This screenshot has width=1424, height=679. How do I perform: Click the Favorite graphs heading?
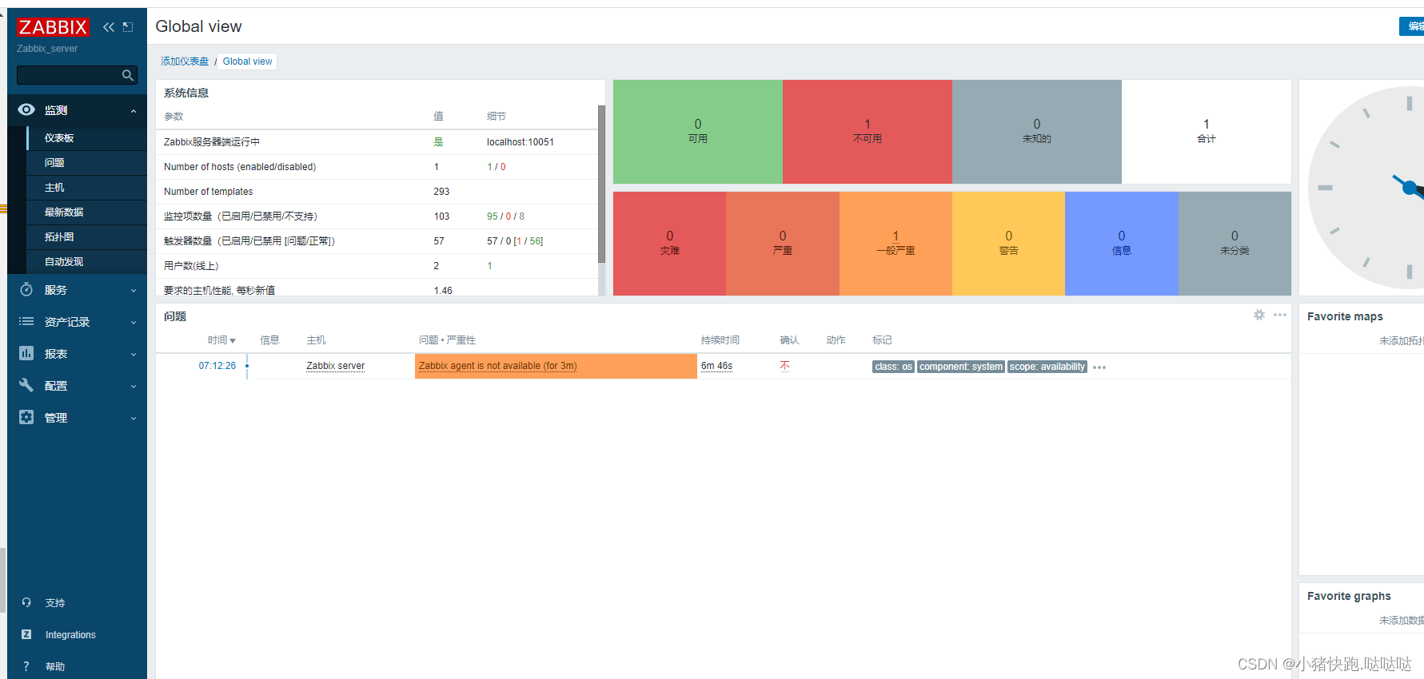tap(1349, 596)
